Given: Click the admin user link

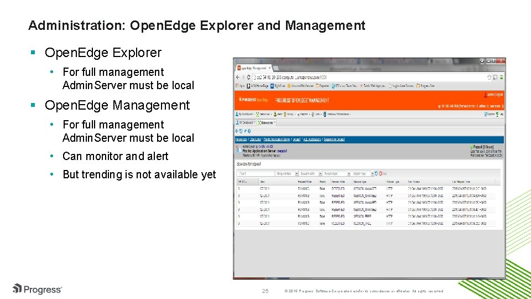Looking at the screenshot, I should (491, 95).
